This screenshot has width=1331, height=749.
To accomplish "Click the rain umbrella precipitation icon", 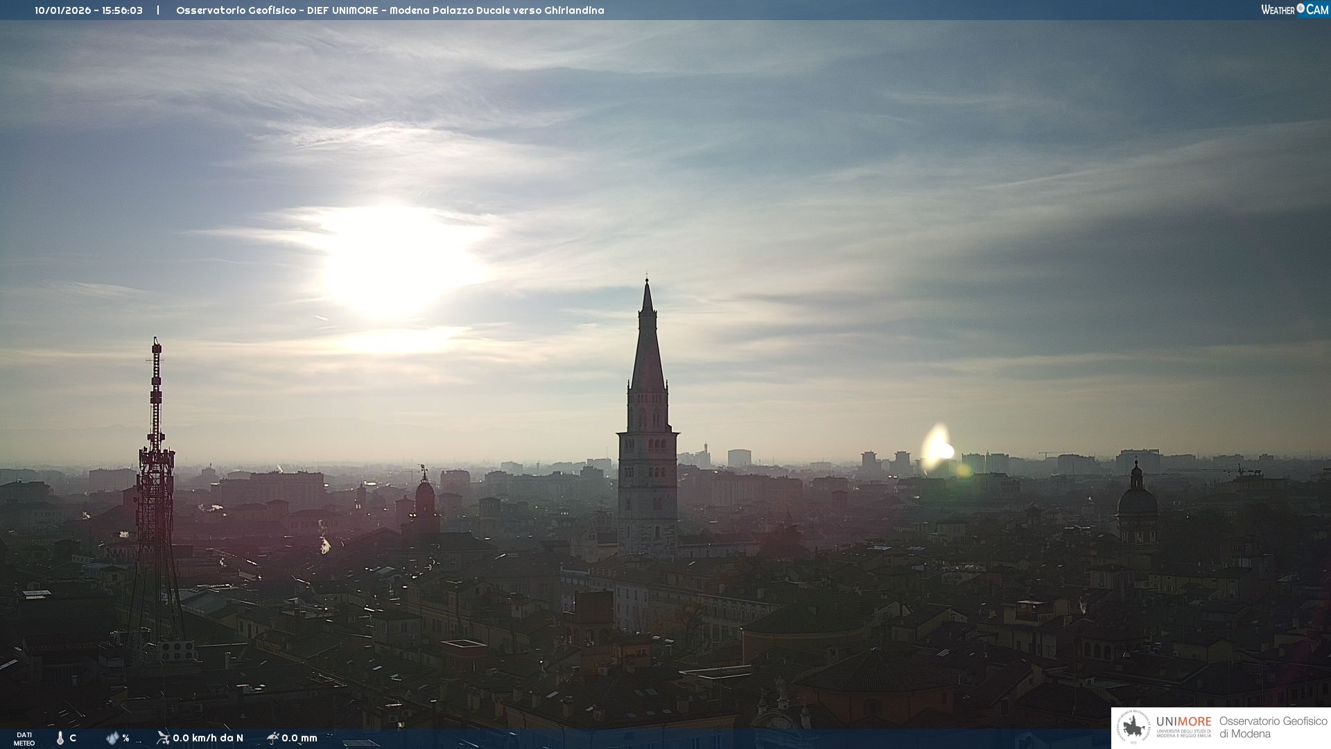I will [272, 738].
